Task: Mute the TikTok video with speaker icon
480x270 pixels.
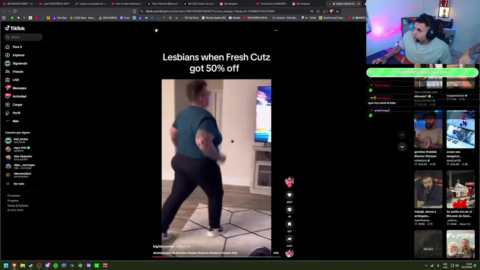Action: (157, 30)
